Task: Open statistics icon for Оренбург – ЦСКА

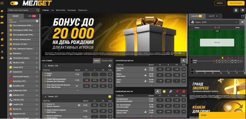Action: tap(145, 69)
